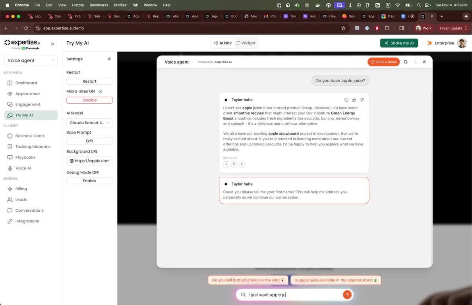This screenshot has width=472, height=305.
Task: Open Voice AI settings
Action: coord(23,168)
